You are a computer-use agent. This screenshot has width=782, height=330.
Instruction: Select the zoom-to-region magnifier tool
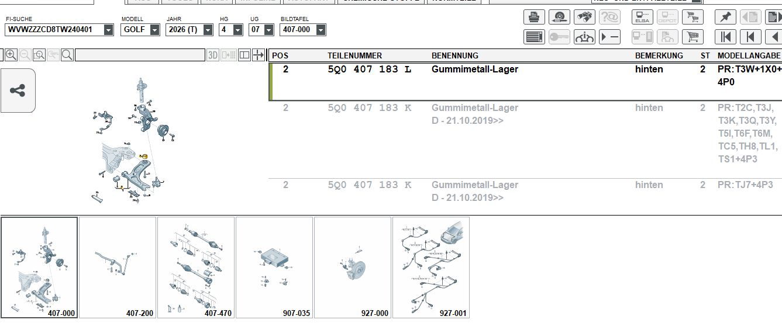39,55
